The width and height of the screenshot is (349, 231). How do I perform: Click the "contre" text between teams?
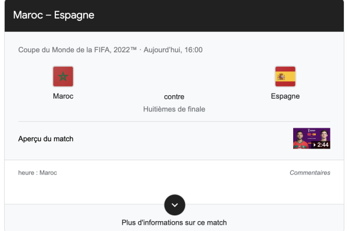[x=174, y=96]
